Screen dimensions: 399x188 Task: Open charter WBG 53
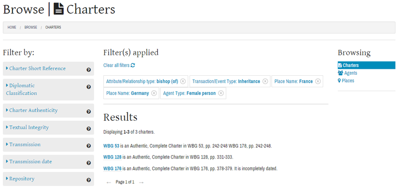pyautogui.click(x=111, y=146)
